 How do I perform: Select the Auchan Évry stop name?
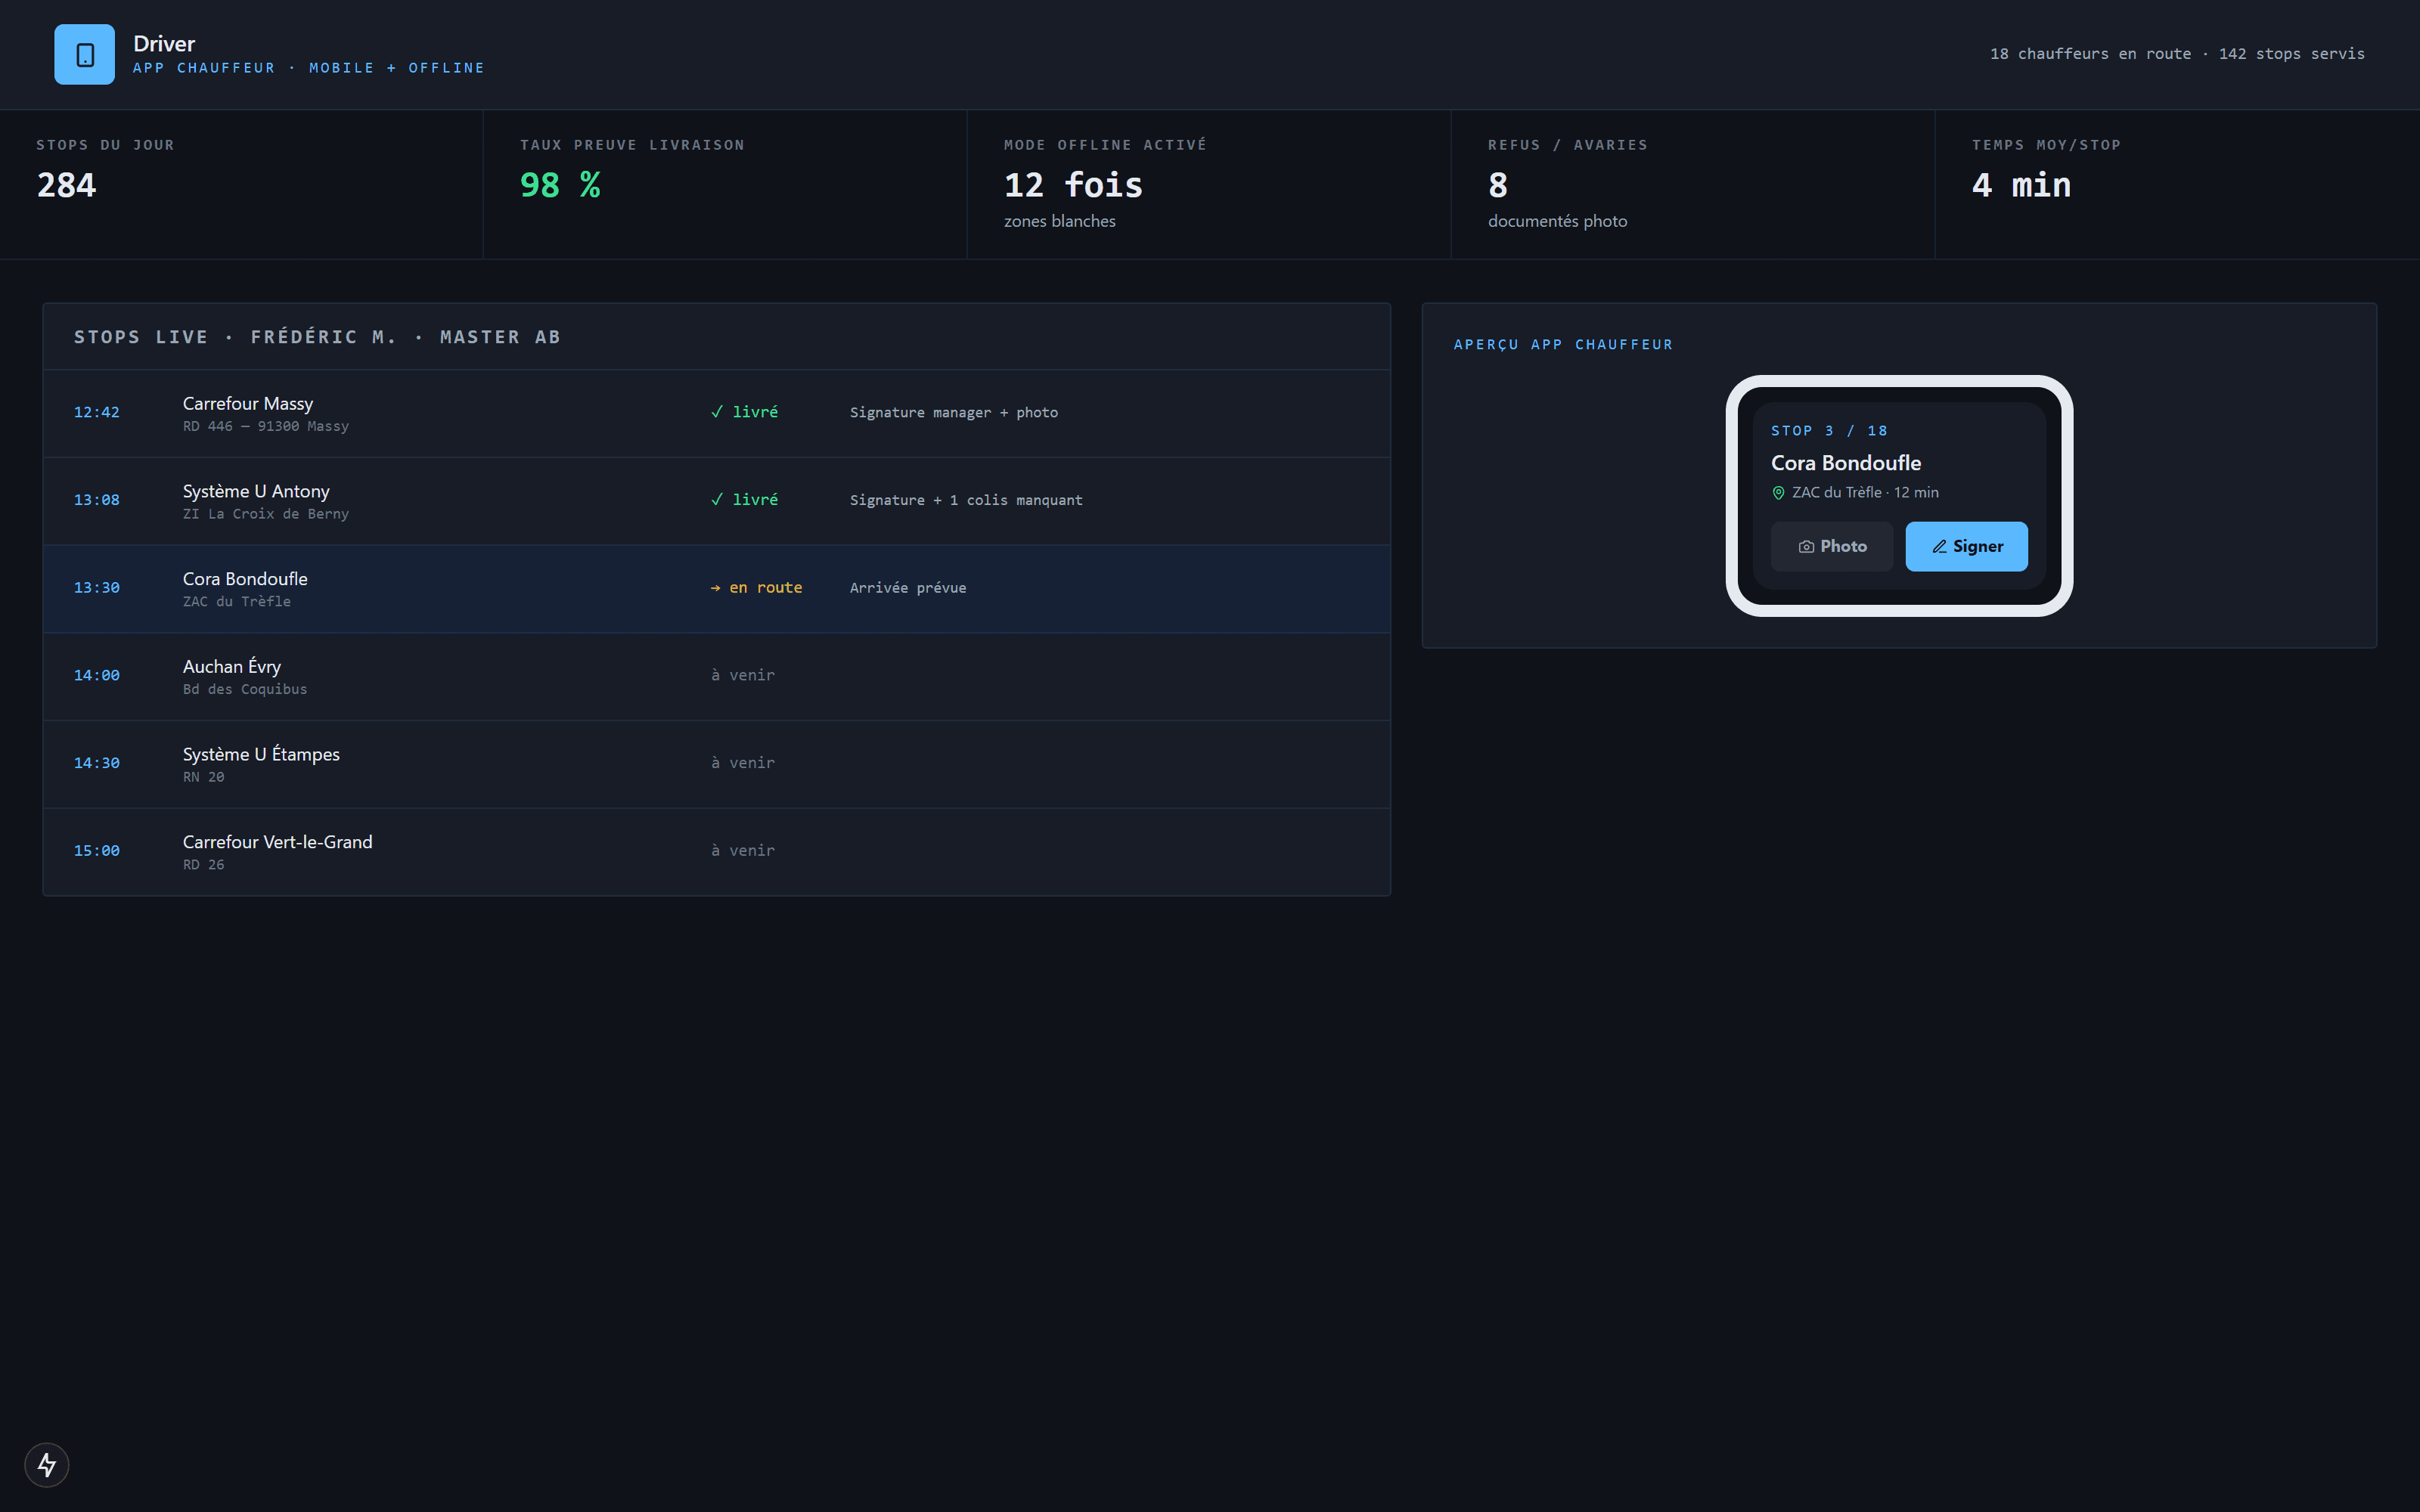(x=232, y=666)
